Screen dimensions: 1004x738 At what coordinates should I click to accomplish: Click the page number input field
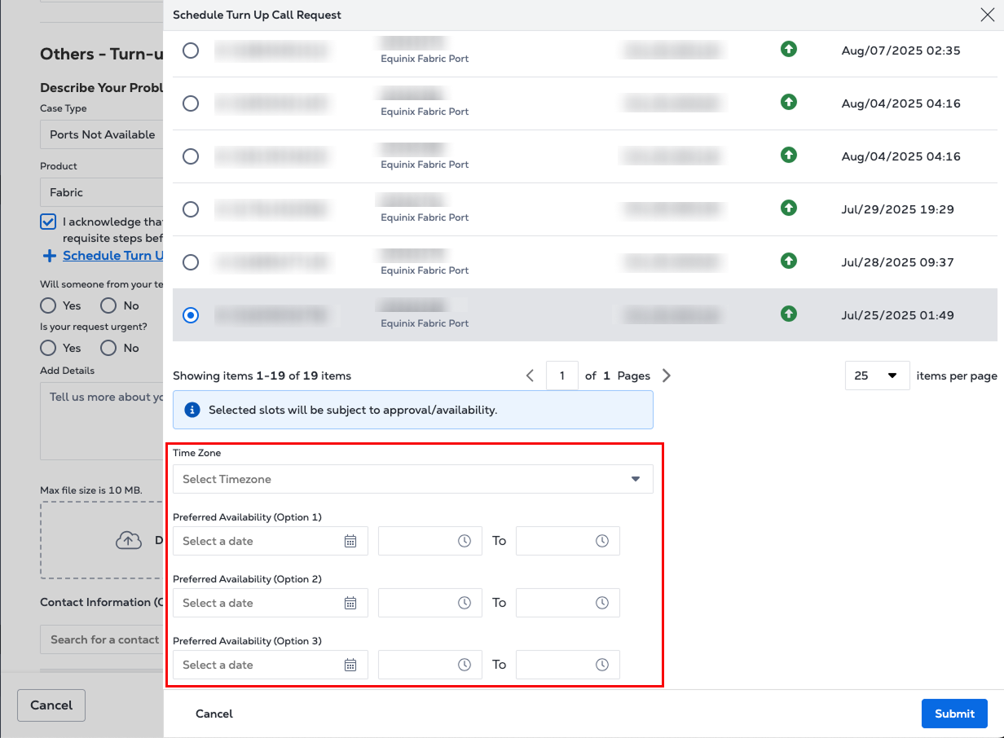562,376
